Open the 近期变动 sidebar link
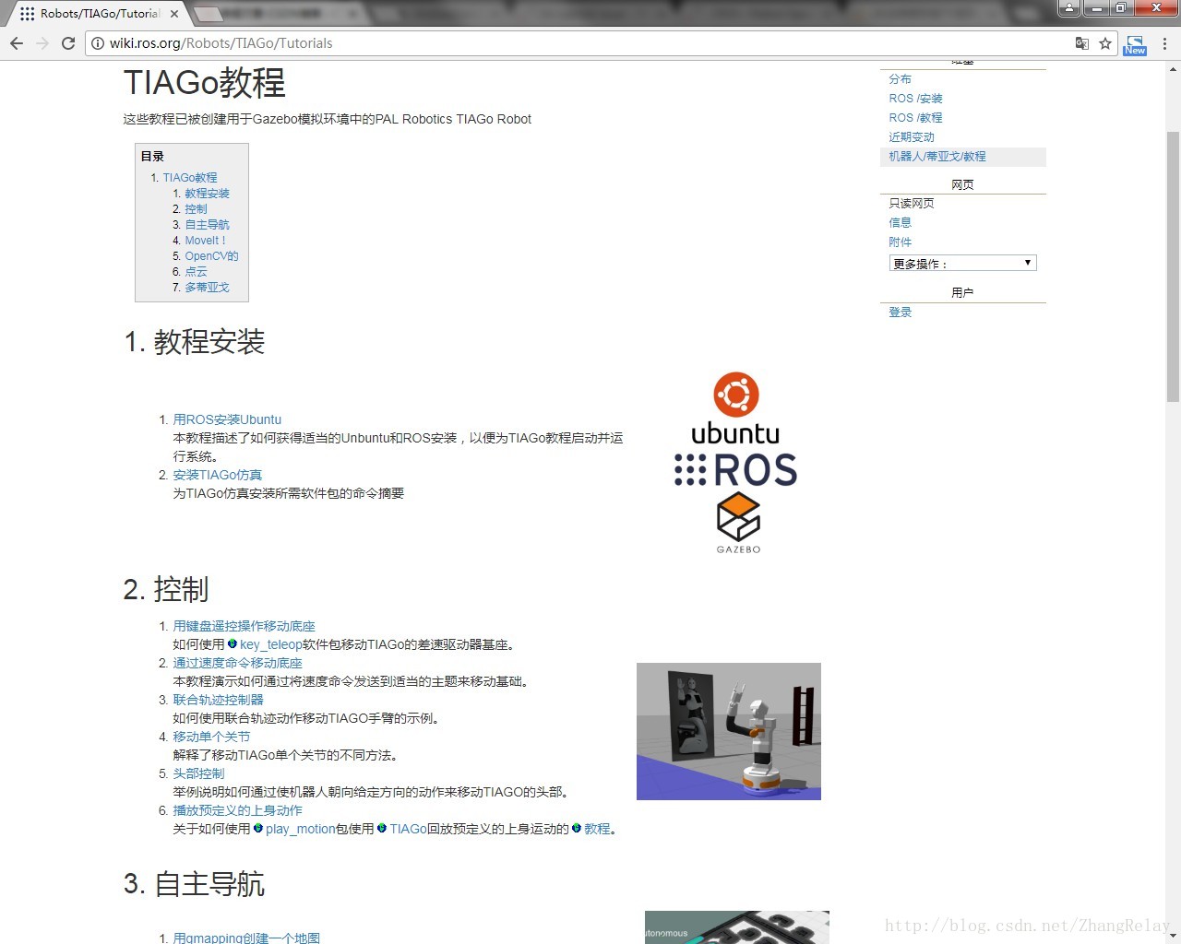 (x=912, y=137)
